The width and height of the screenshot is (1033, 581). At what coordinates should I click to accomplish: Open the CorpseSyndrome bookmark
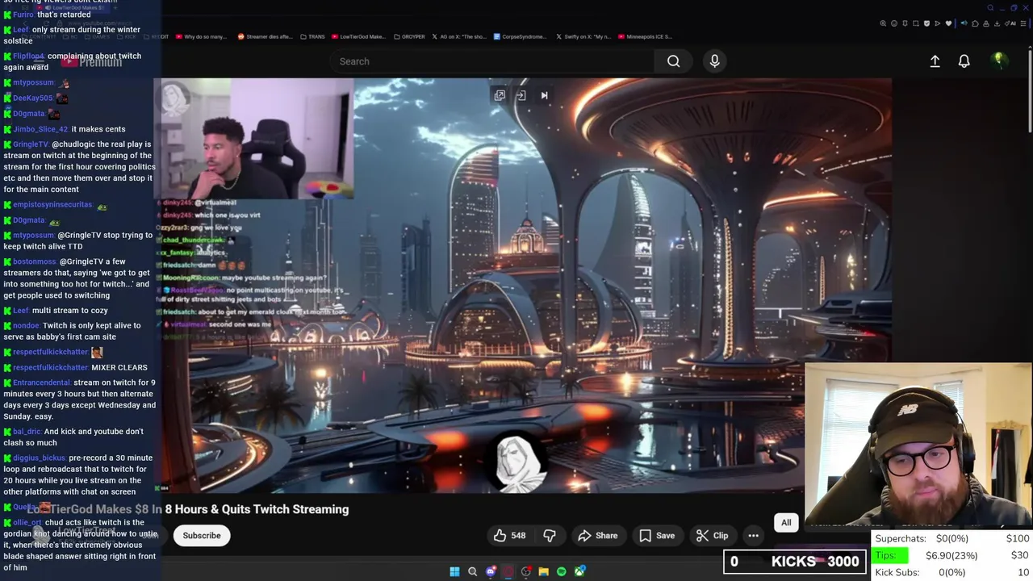[521, 36]
